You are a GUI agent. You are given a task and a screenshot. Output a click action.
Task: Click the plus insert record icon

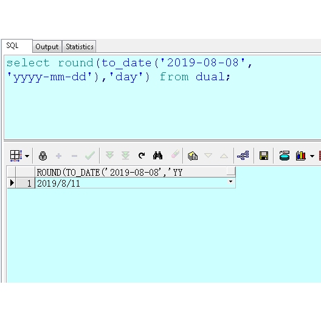[59, 156]
